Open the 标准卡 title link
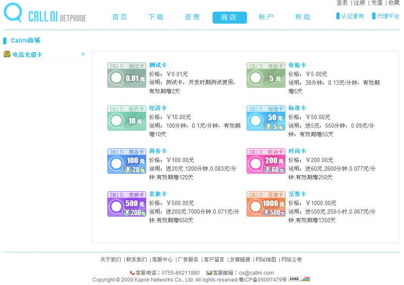This screenshot has height=285, width=404. 297,108
